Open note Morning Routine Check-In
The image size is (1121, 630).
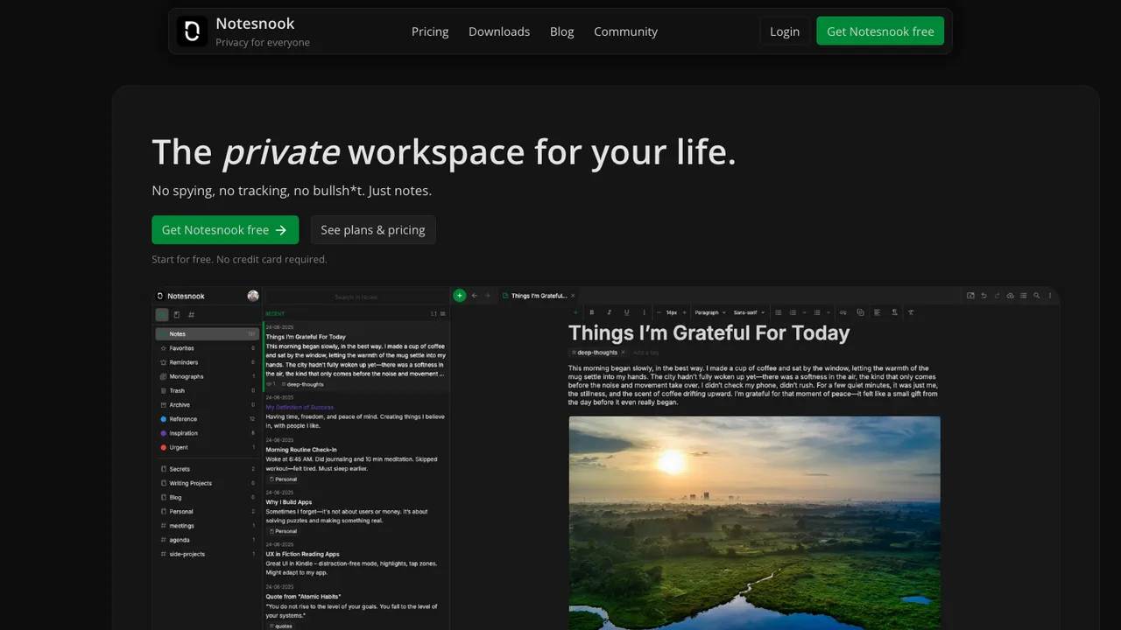click(x=356, y=460)
